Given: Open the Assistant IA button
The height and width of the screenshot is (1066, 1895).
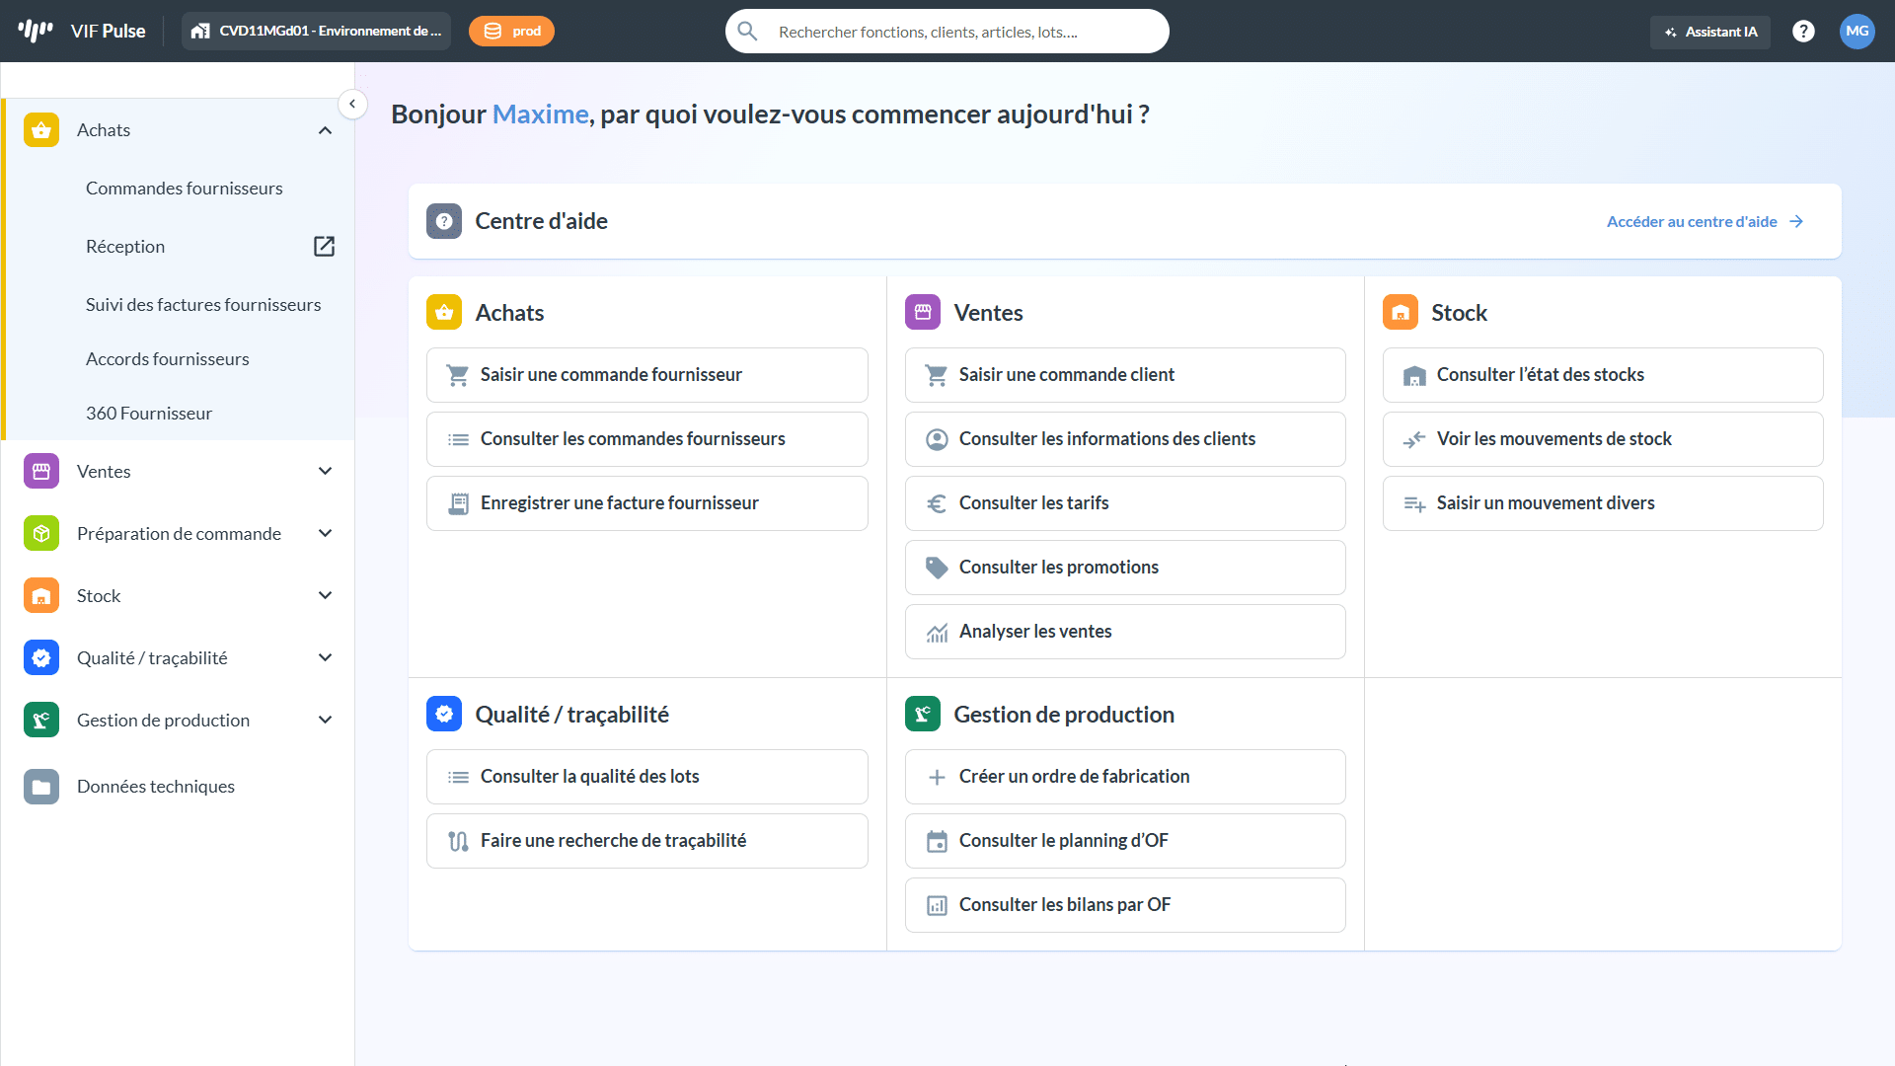Looking at the screenshot, I should pyautogui.click(x=1710, y=32).
